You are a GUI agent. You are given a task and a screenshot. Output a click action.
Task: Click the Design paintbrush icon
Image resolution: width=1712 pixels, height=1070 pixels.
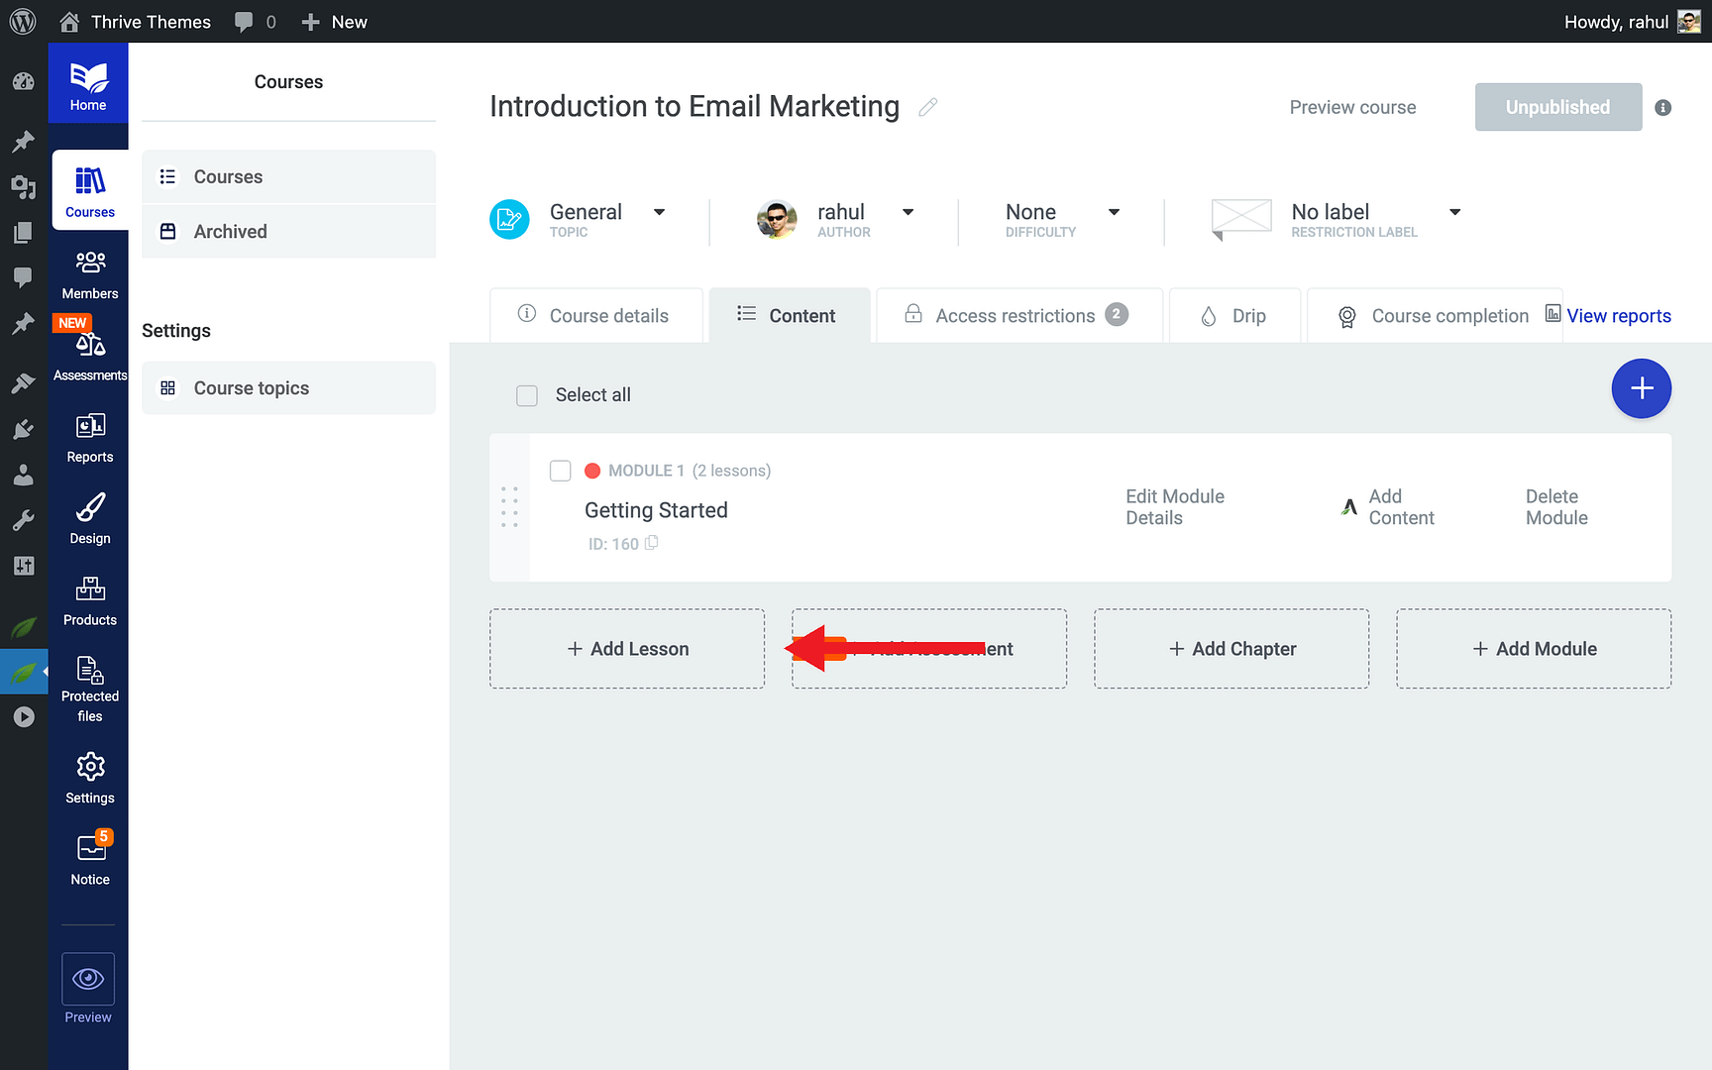click(x=89, y=517)
